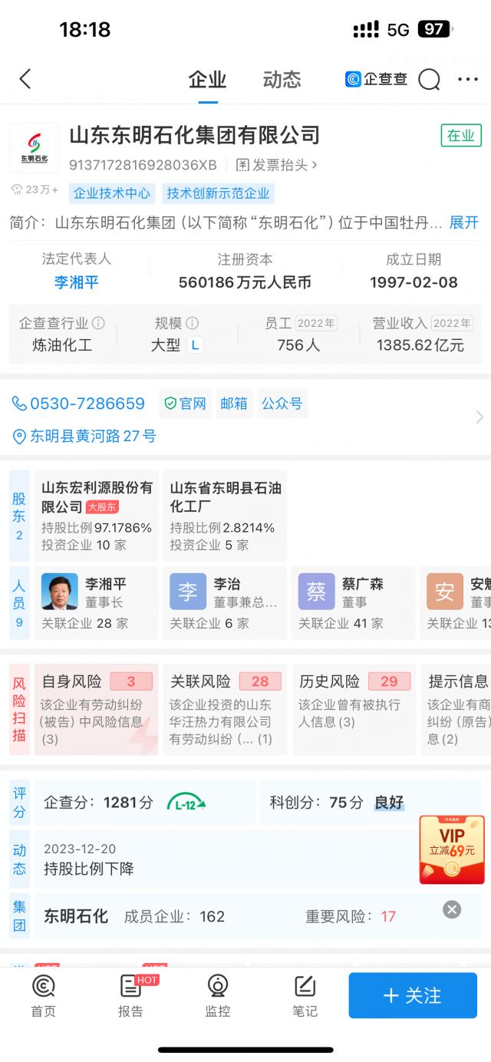The height and width of the screenshot is (1062, 491).
Task: Tap the 东明石化 company logo
Action: point(34,148)
